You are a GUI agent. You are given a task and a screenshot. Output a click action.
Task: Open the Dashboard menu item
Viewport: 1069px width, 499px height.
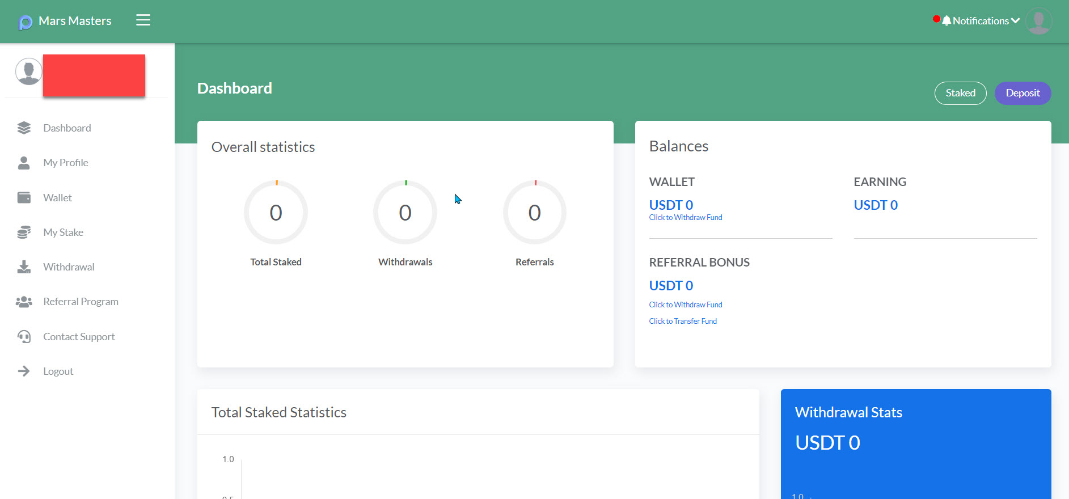[67, 128]
